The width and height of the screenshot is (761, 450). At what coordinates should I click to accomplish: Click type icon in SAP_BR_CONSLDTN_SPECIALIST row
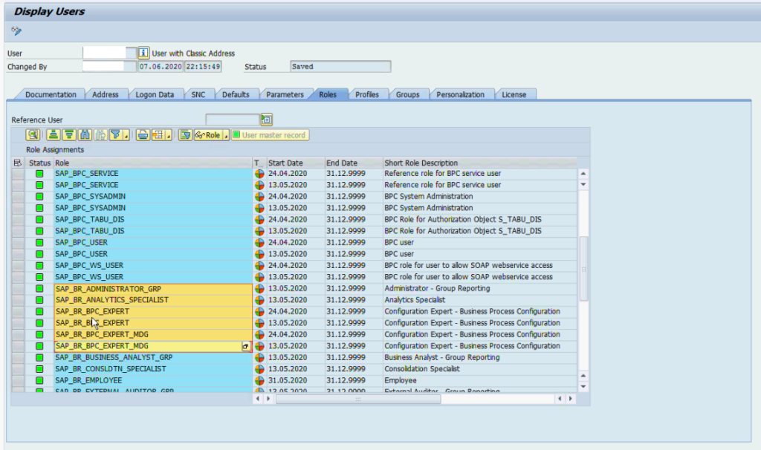pos(259,369)
